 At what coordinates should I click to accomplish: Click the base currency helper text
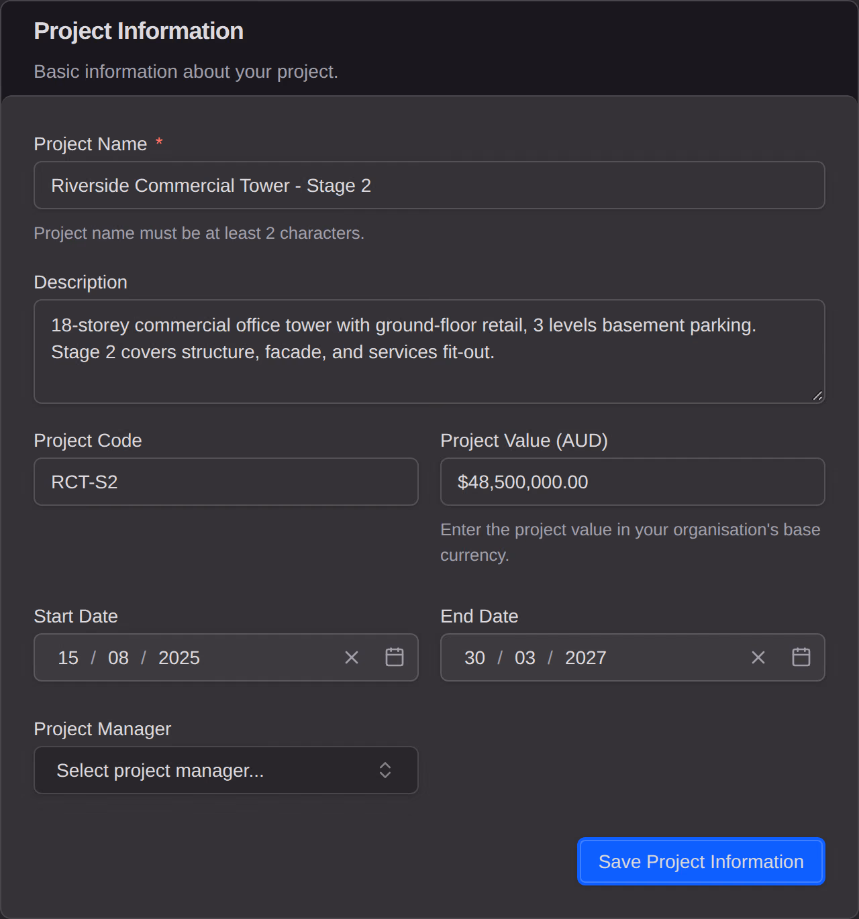point(630,543)
